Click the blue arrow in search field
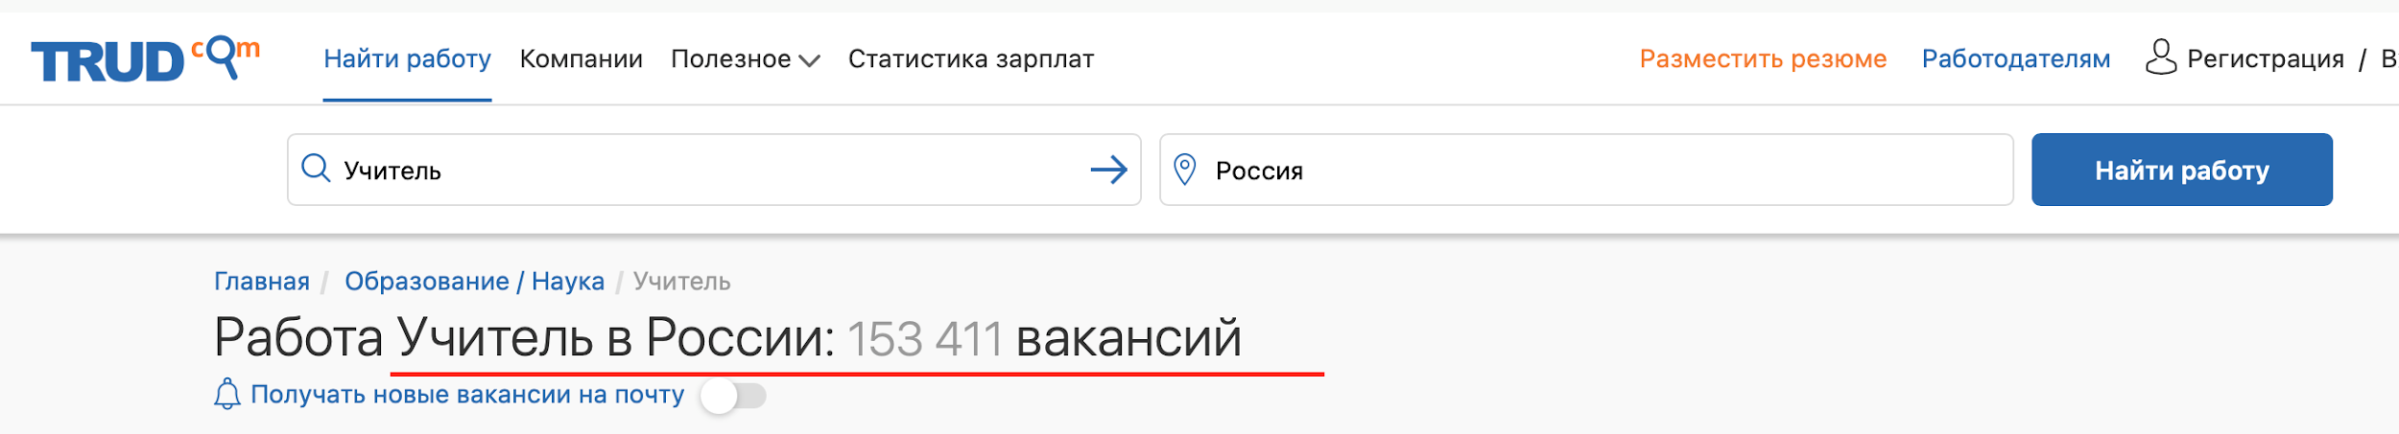Image resolution: width=2399 pixels, height=434 pixels. (1108, 170)
